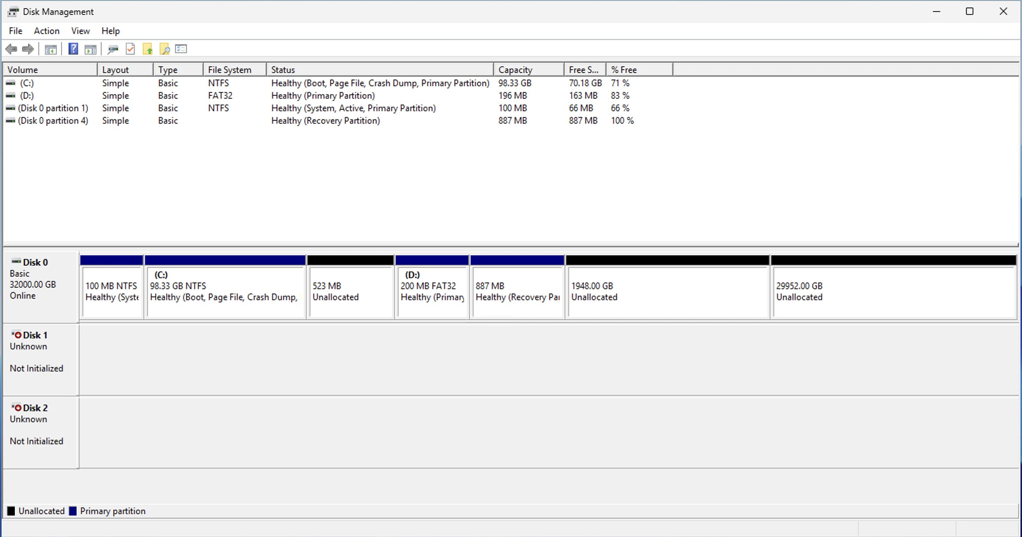The image size is (1022, 537).
Task: Minimize the Disk Management window
Action: (937, 11)
